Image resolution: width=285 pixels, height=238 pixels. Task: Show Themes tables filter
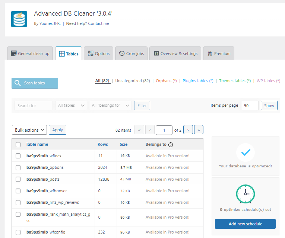[235, 81]
